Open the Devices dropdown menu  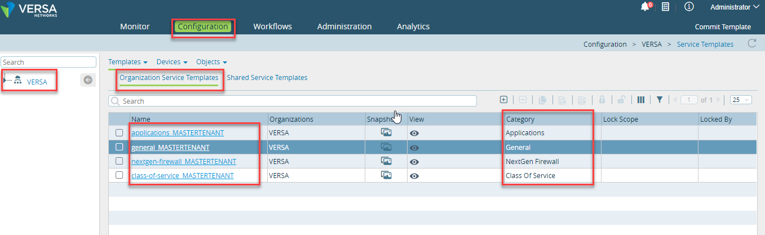click(172, 61)
